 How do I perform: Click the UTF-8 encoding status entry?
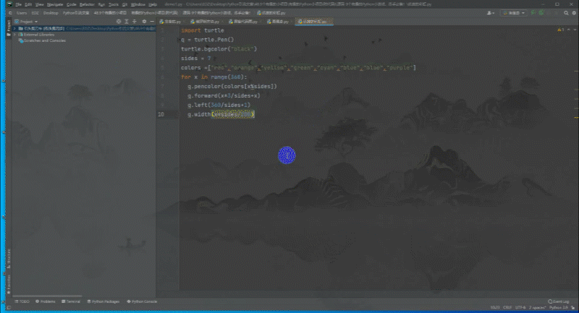tap(520, 307)
